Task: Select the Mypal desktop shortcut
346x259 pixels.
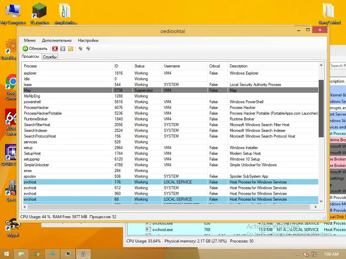Action: point(13,228)
